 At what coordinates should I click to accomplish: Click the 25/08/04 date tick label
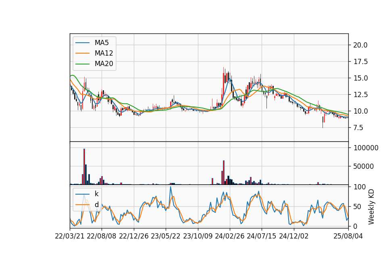point(348,236)
